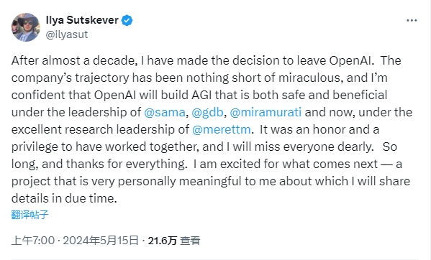Open the @sama mention
The width and height of the screenshot is (431, 260).
click(165, 113)
